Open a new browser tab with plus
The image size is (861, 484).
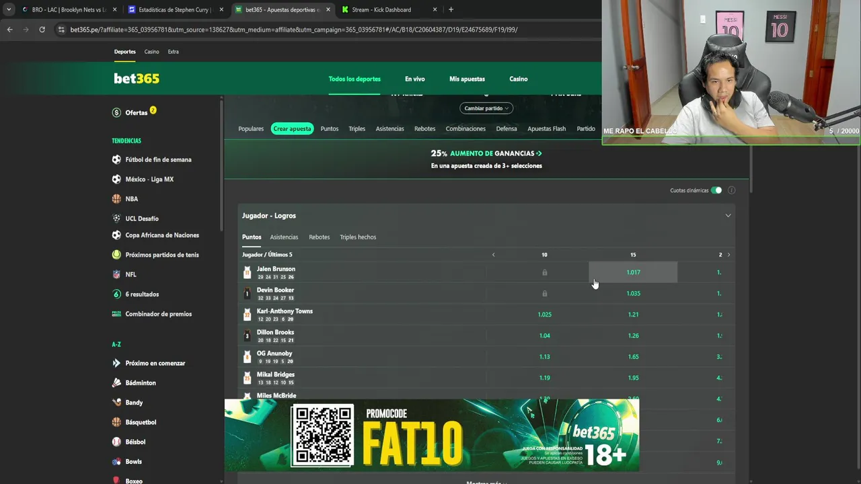(x=451, y=9)
